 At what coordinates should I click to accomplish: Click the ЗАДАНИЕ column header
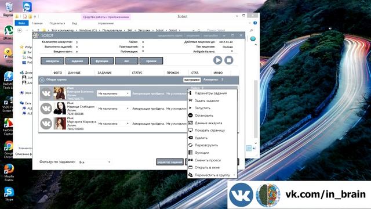tap(104, 73)
